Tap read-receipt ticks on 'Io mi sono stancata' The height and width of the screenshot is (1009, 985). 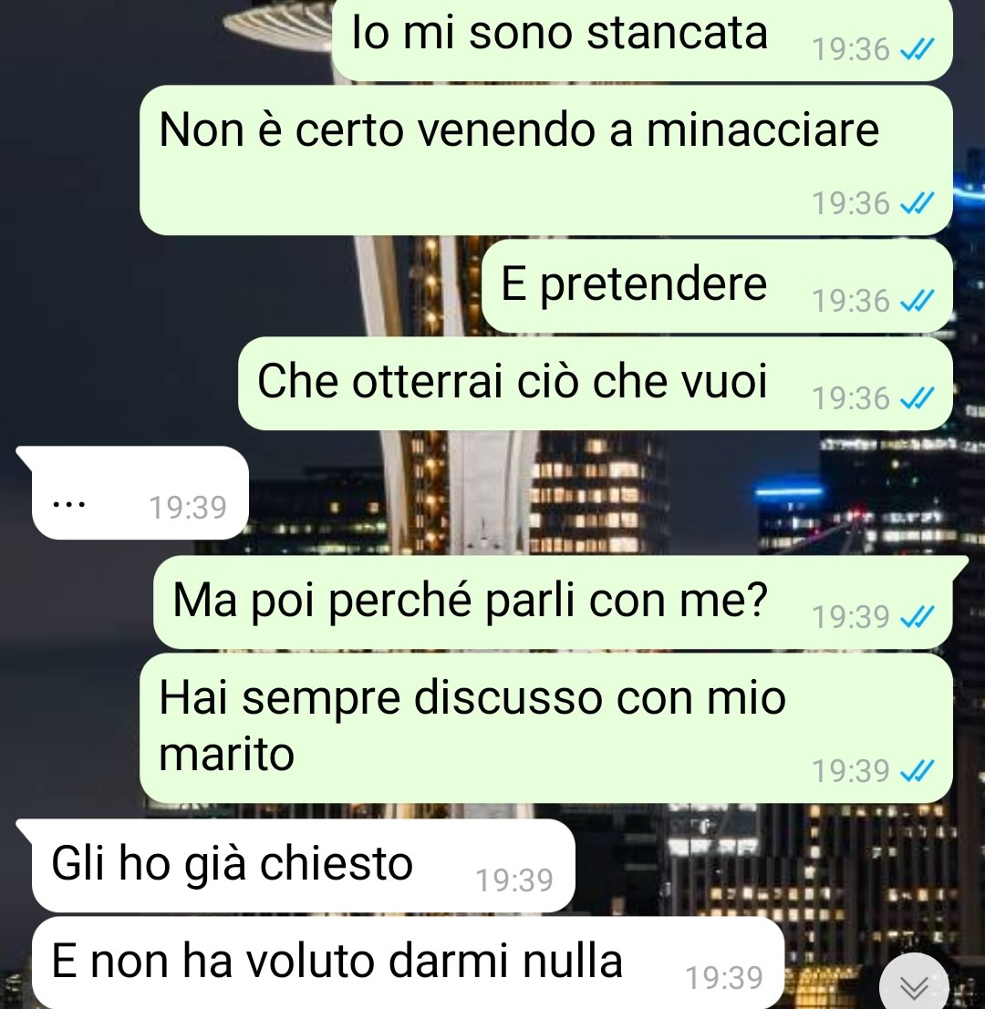point(917,49)
